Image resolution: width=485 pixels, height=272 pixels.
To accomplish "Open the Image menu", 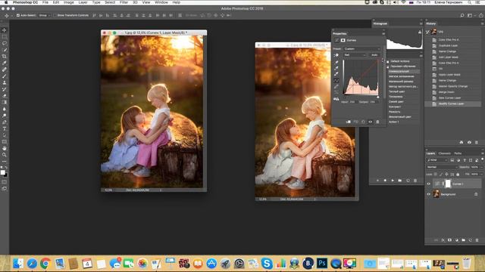I will point(69,2).
